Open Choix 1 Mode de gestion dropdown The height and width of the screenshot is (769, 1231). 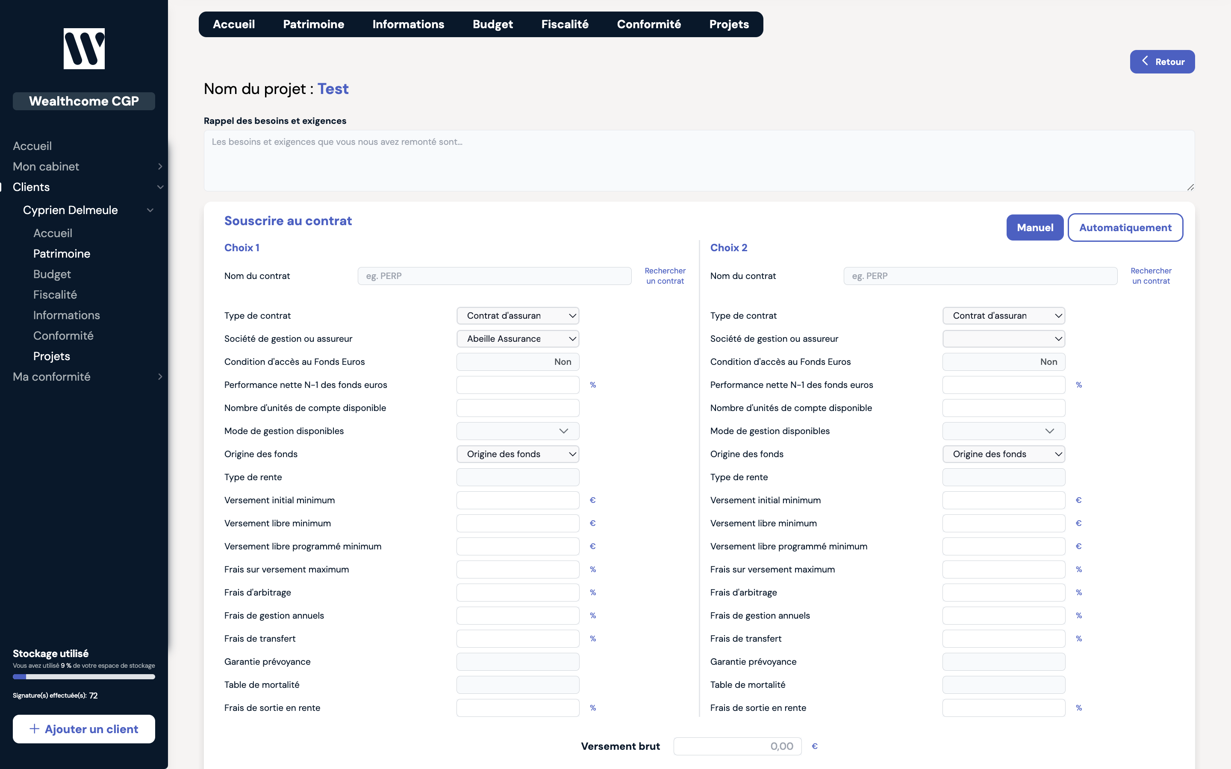518,431
